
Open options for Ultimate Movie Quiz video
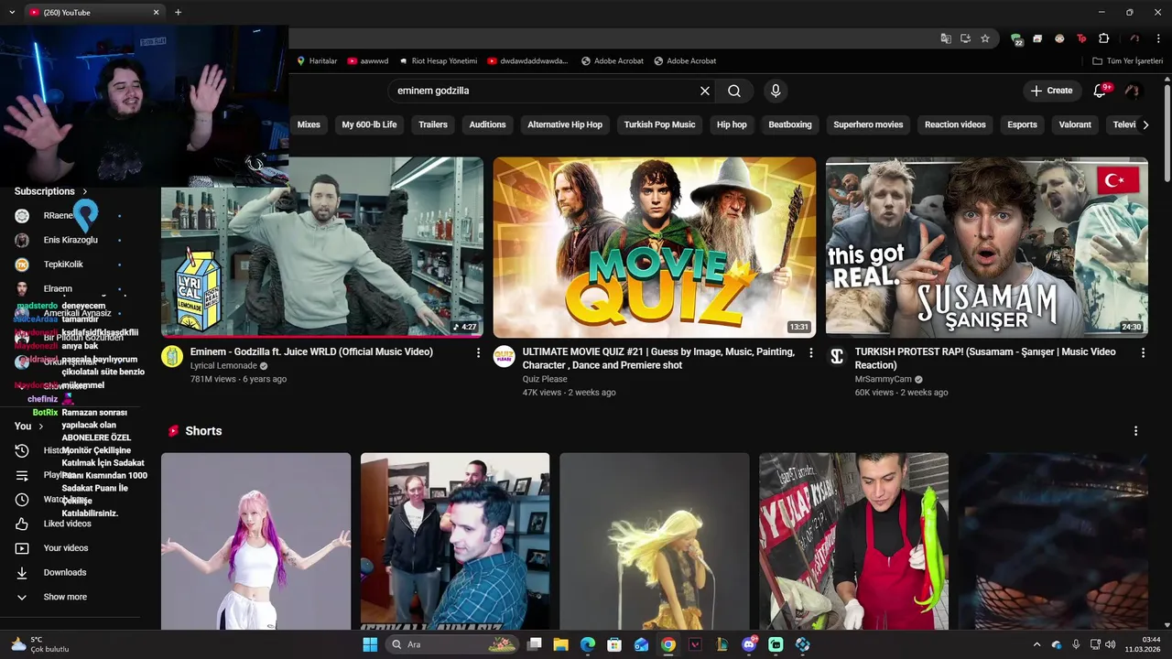pos(810,352)
